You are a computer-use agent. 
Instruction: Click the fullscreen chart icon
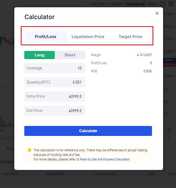[163, 4]
